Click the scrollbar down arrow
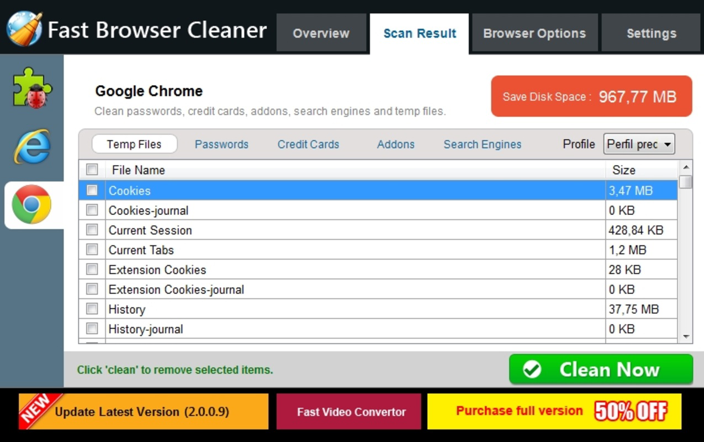 point(686,336)
